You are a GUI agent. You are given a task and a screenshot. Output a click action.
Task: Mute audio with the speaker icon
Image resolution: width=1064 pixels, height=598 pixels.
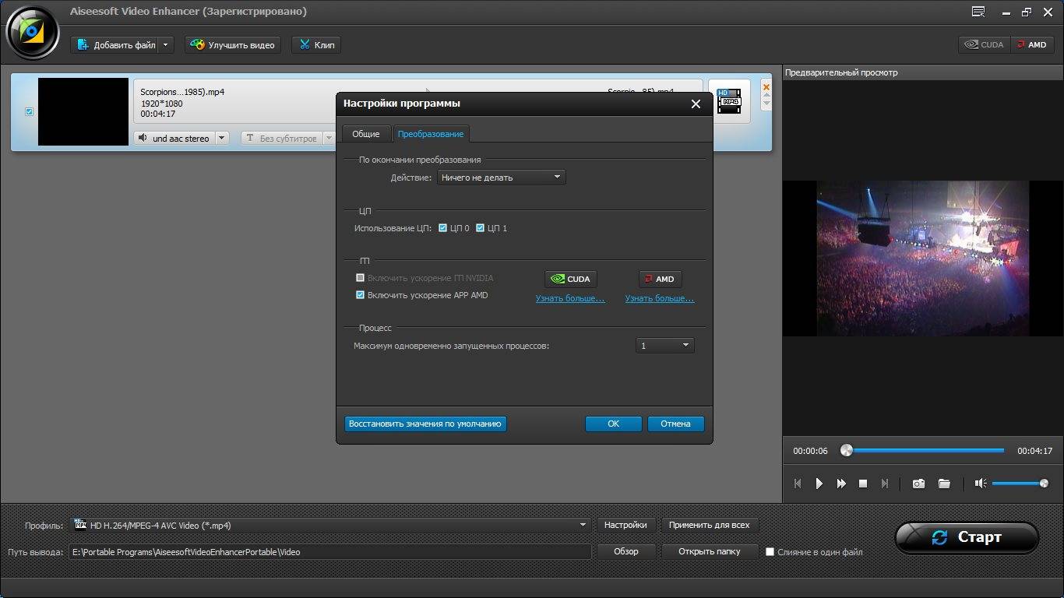[x=981, y=484]
